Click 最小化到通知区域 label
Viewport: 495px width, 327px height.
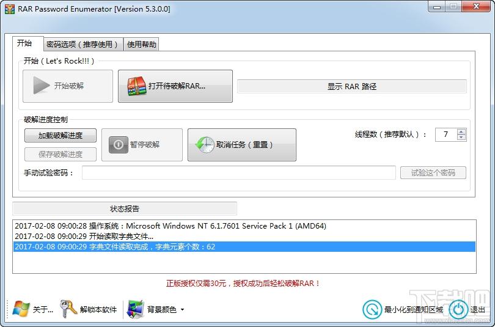414,310
